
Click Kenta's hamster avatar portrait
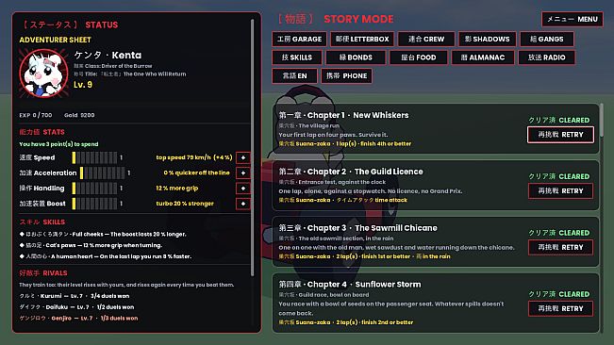coord(43,74)
